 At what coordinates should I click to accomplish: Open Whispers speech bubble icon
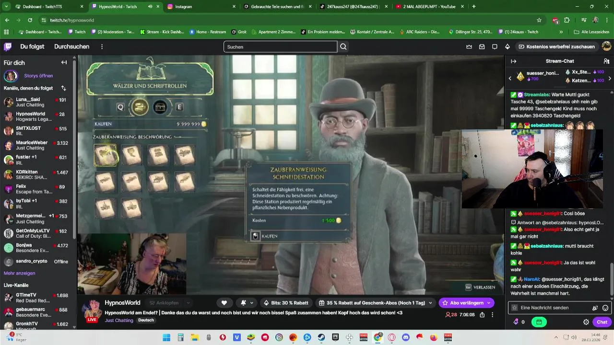click(495, 46)
